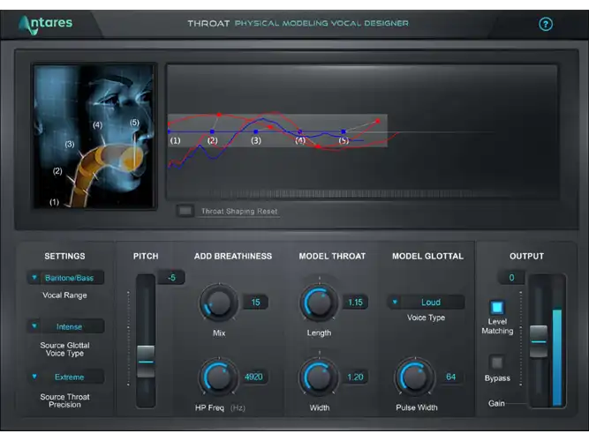
Task: Click the Width value field showing 1.20
Action: click(355, 377)
